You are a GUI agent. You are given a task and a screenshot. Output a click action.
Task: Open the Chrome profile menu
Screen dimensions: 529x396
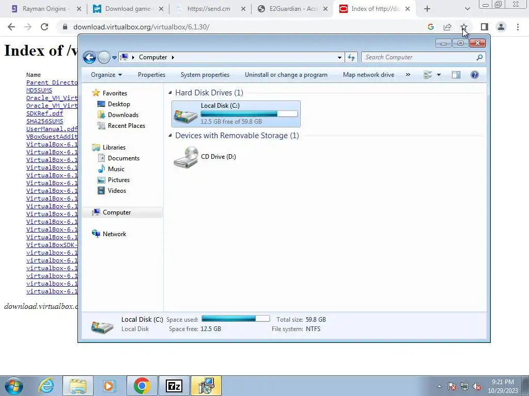[x=501, y=27]
